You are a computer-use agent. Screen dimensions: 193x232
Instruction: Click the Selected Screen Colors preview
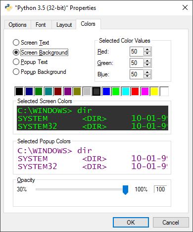[93, 118]
